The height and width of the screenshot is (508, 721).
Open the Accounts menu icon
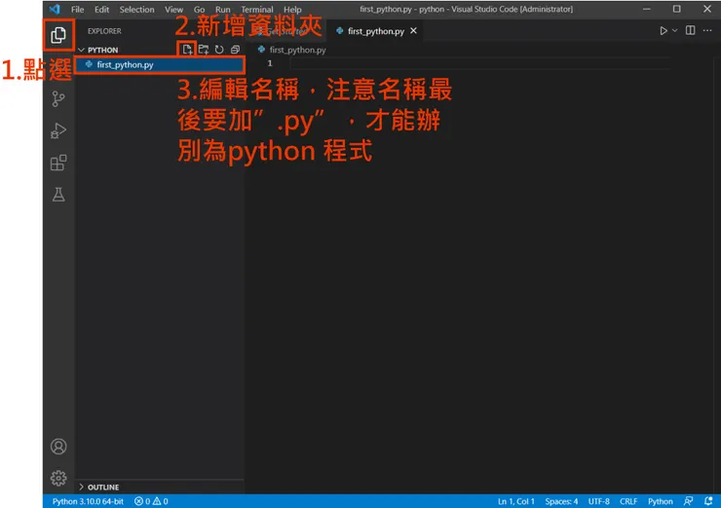(x=58, y=447)
